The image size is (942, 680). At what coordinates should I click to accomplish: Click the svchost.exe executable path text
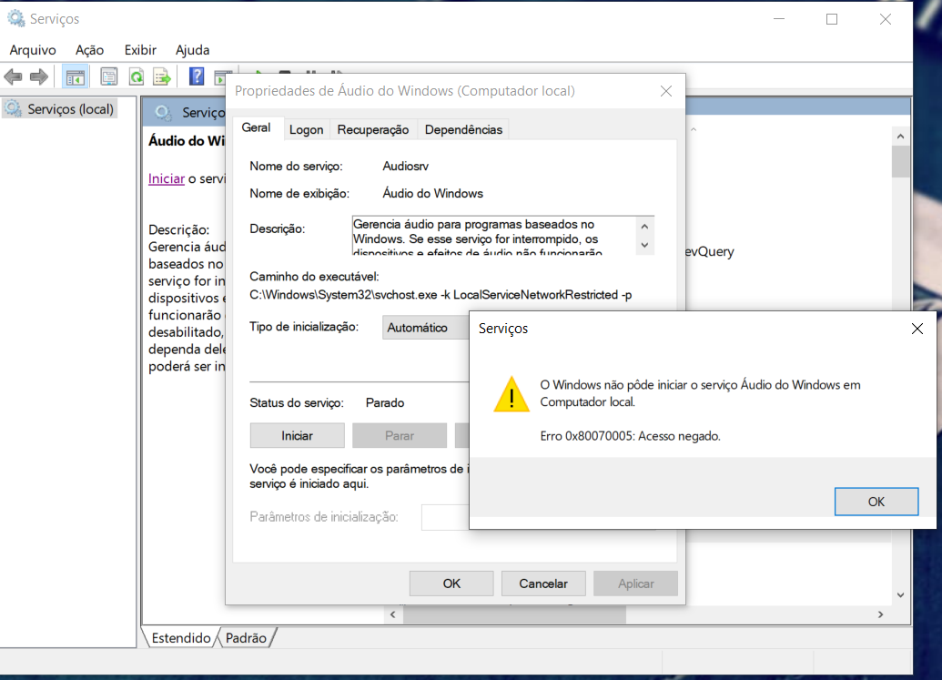pyautogui.click(x=441, y=295)
